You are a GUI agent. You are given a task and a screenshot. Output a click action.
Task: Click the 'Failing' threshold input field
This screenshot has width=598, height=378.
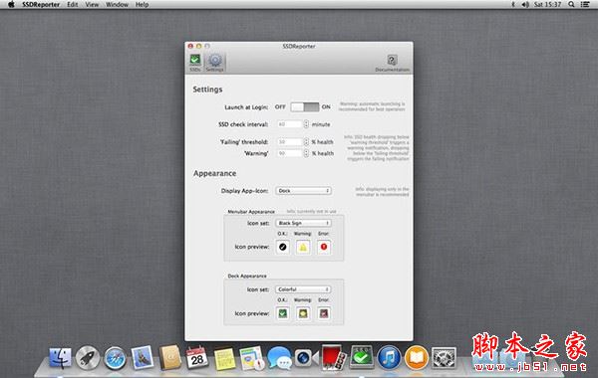pos(289,141)
